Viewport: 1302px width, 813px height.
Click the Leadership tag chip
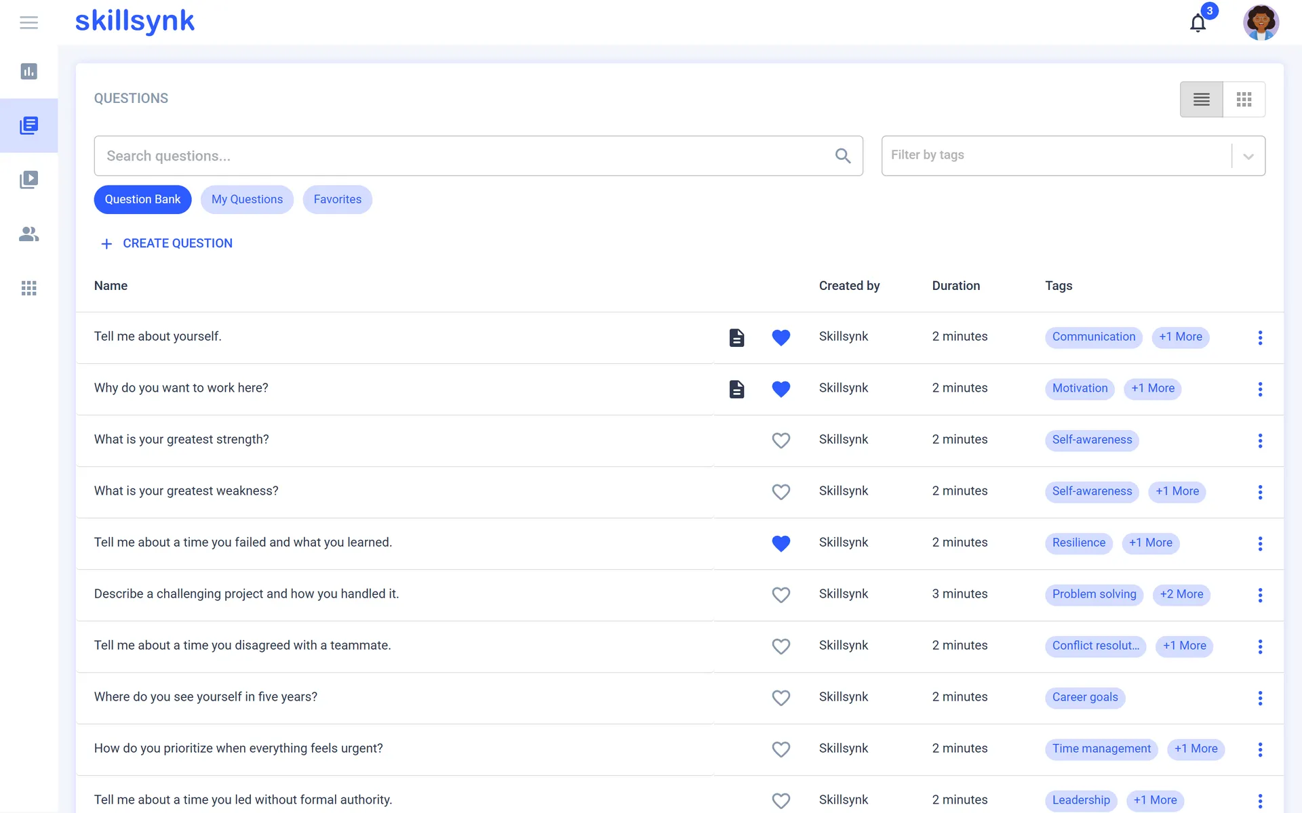[1081, 800]
